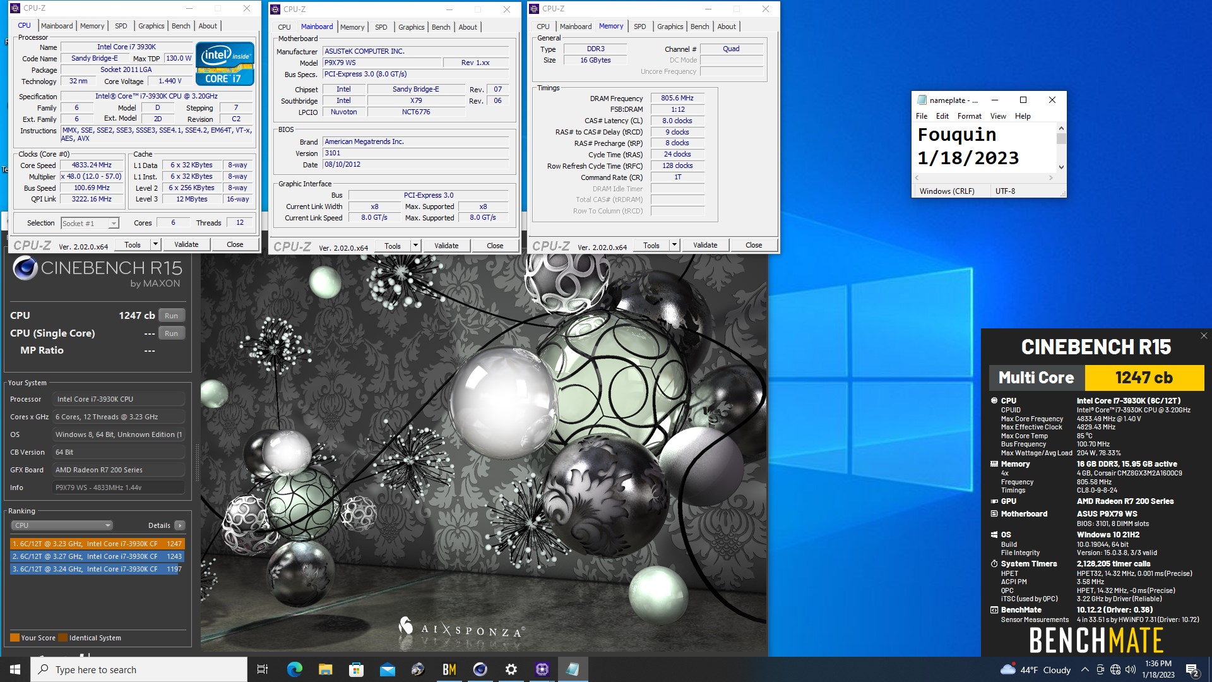Open Mail app from taskbar

click(387, 669)
